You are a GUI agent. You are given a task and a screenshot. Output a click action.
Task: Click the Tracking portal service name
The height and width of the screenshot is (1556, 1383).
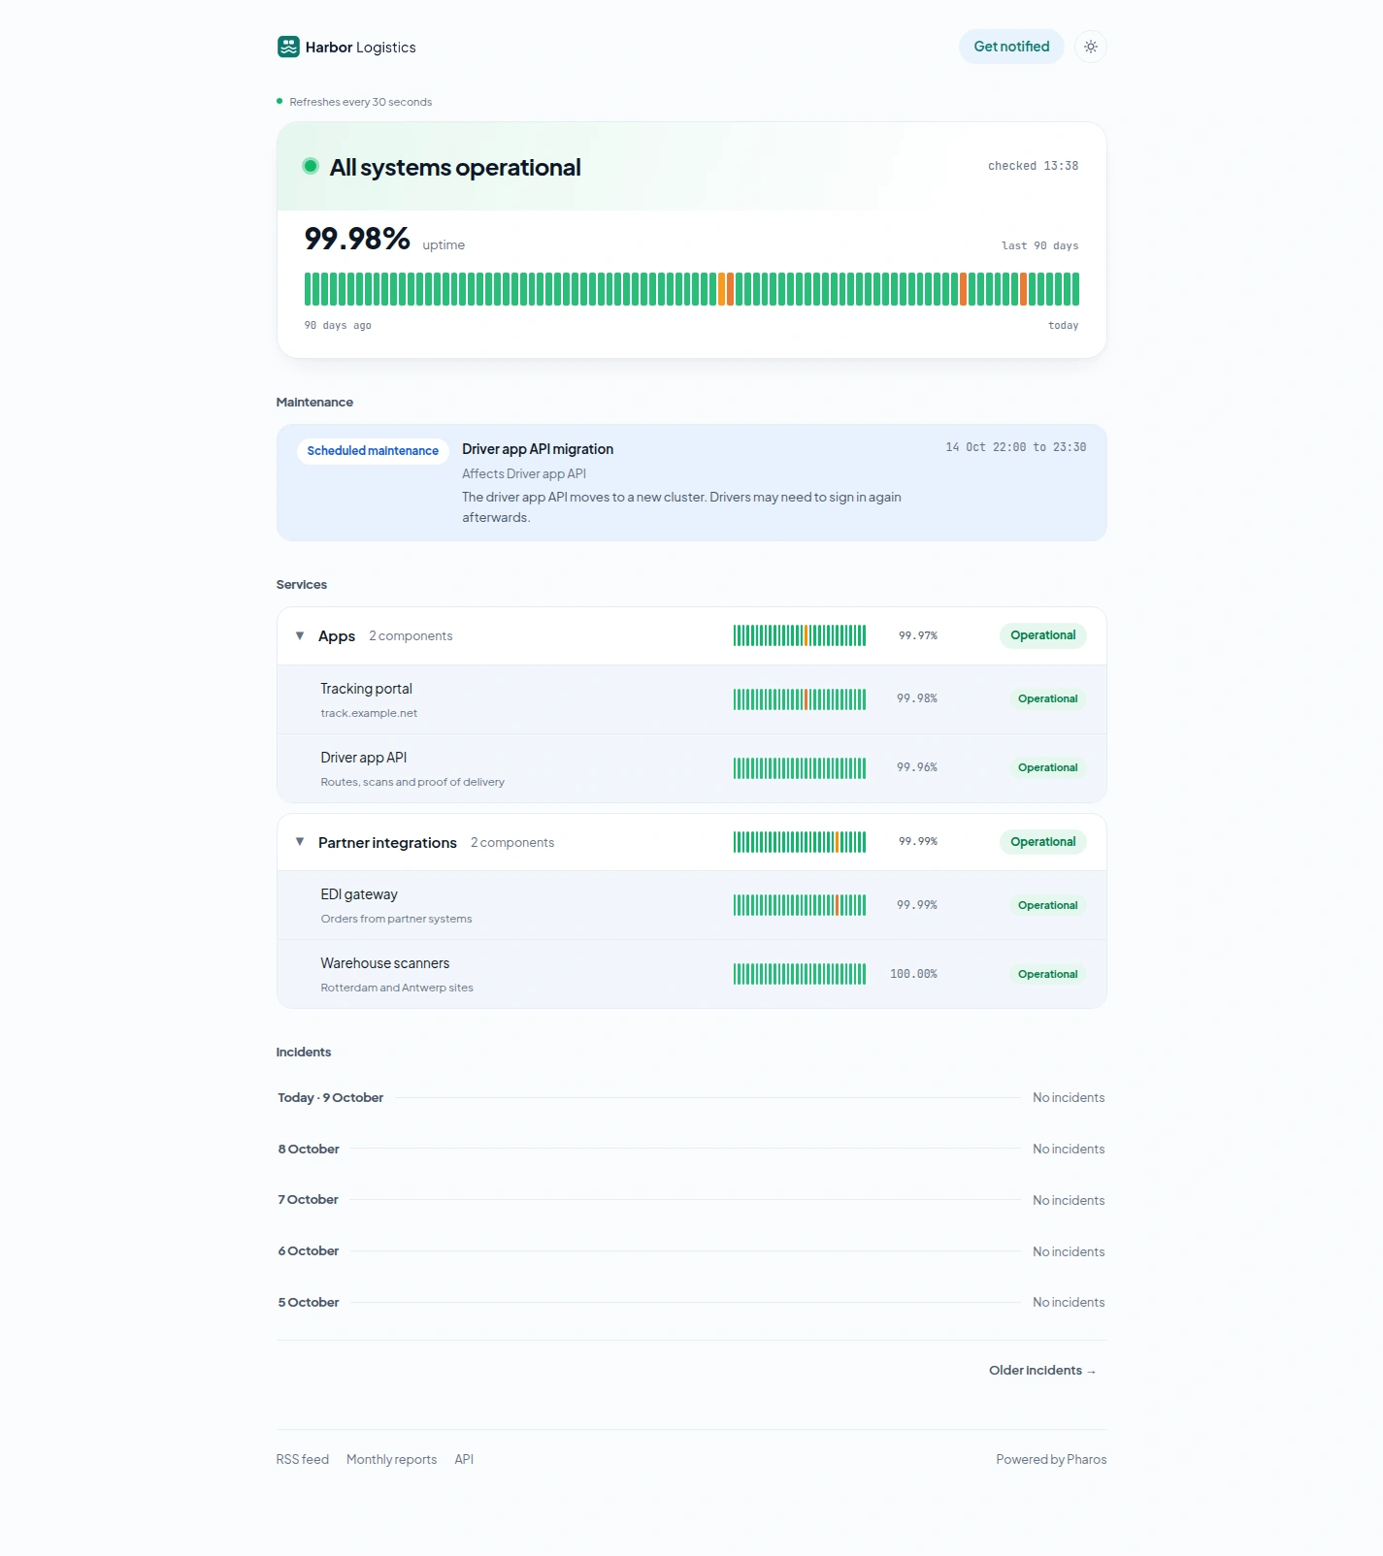367,689
